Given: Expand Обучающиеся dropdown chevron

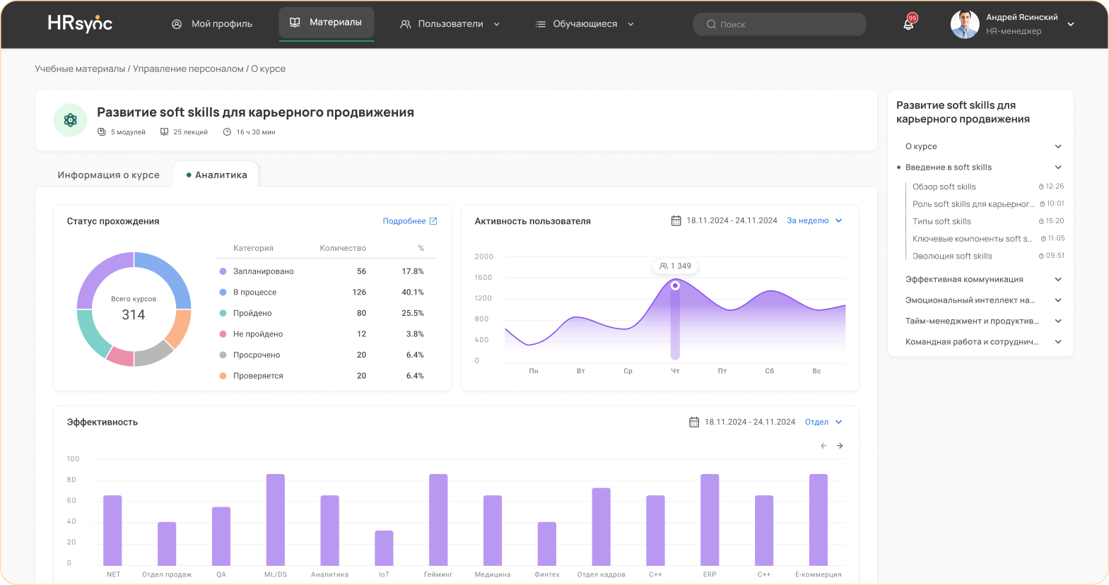Looking at the screenshot, I should click(630, 24).
